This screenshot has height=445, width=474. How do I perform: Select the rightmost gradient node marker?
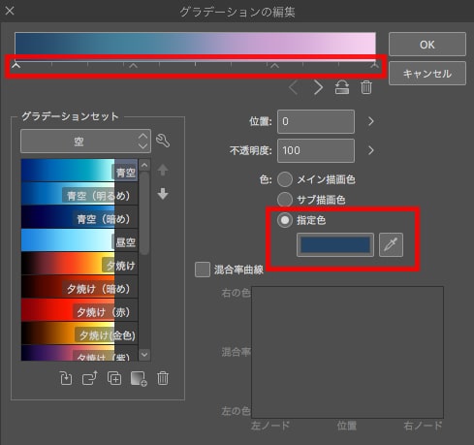click(x=374, y=66)
